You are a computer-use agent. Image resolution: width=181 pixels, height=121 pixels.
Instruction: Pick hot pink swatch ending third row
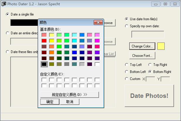pos(97,47)
